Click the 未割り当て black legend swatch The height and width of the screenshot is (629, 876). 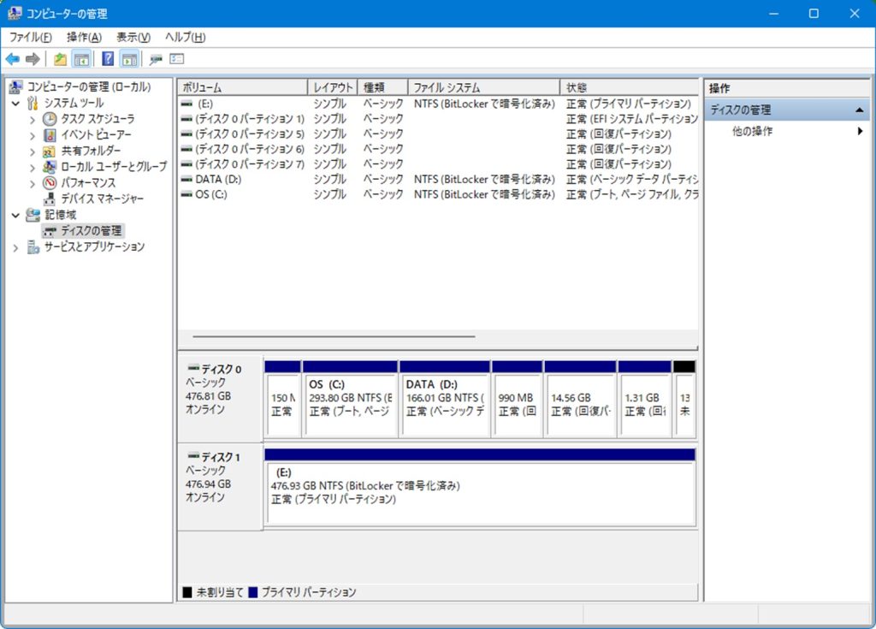point(187,592)
